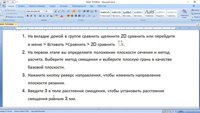Apply the Обычный style

click(x=105, y=13)
